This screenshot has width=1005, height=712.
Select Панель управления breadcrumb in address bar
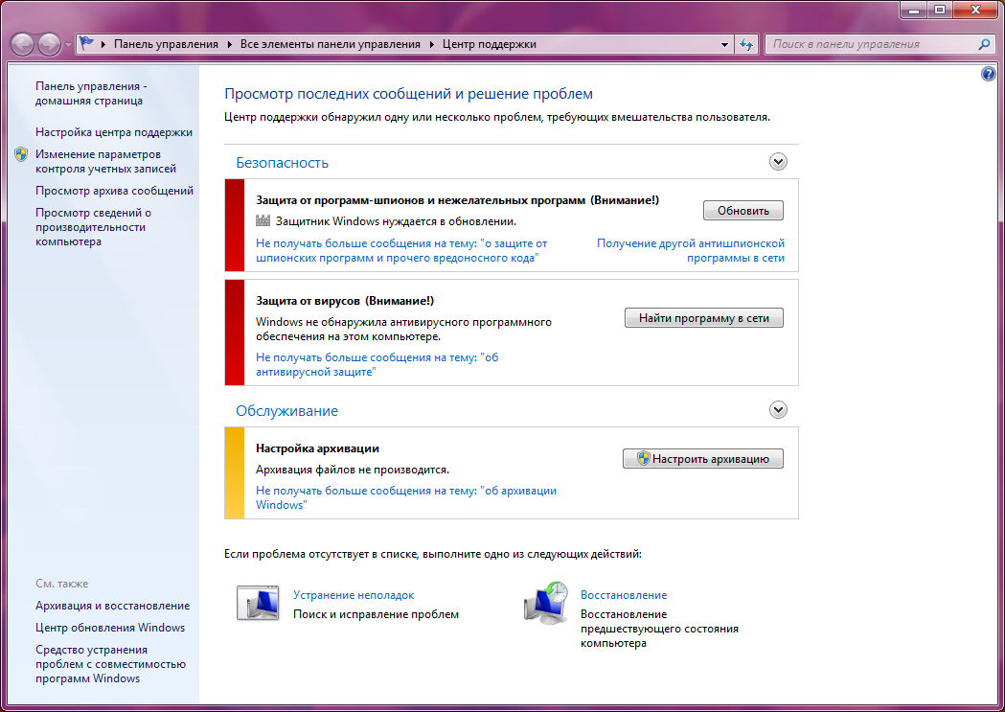[x=166, y=44]
